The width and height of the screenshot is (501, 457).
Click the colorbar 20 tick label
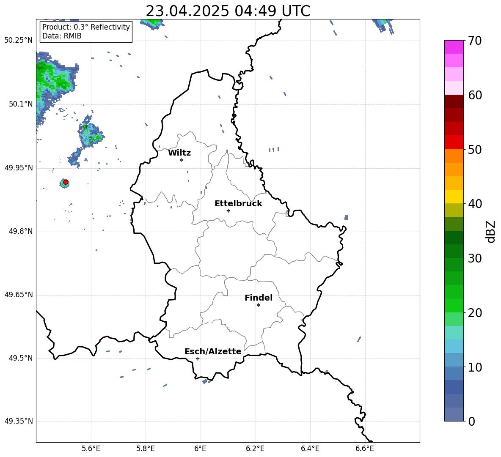475,313
